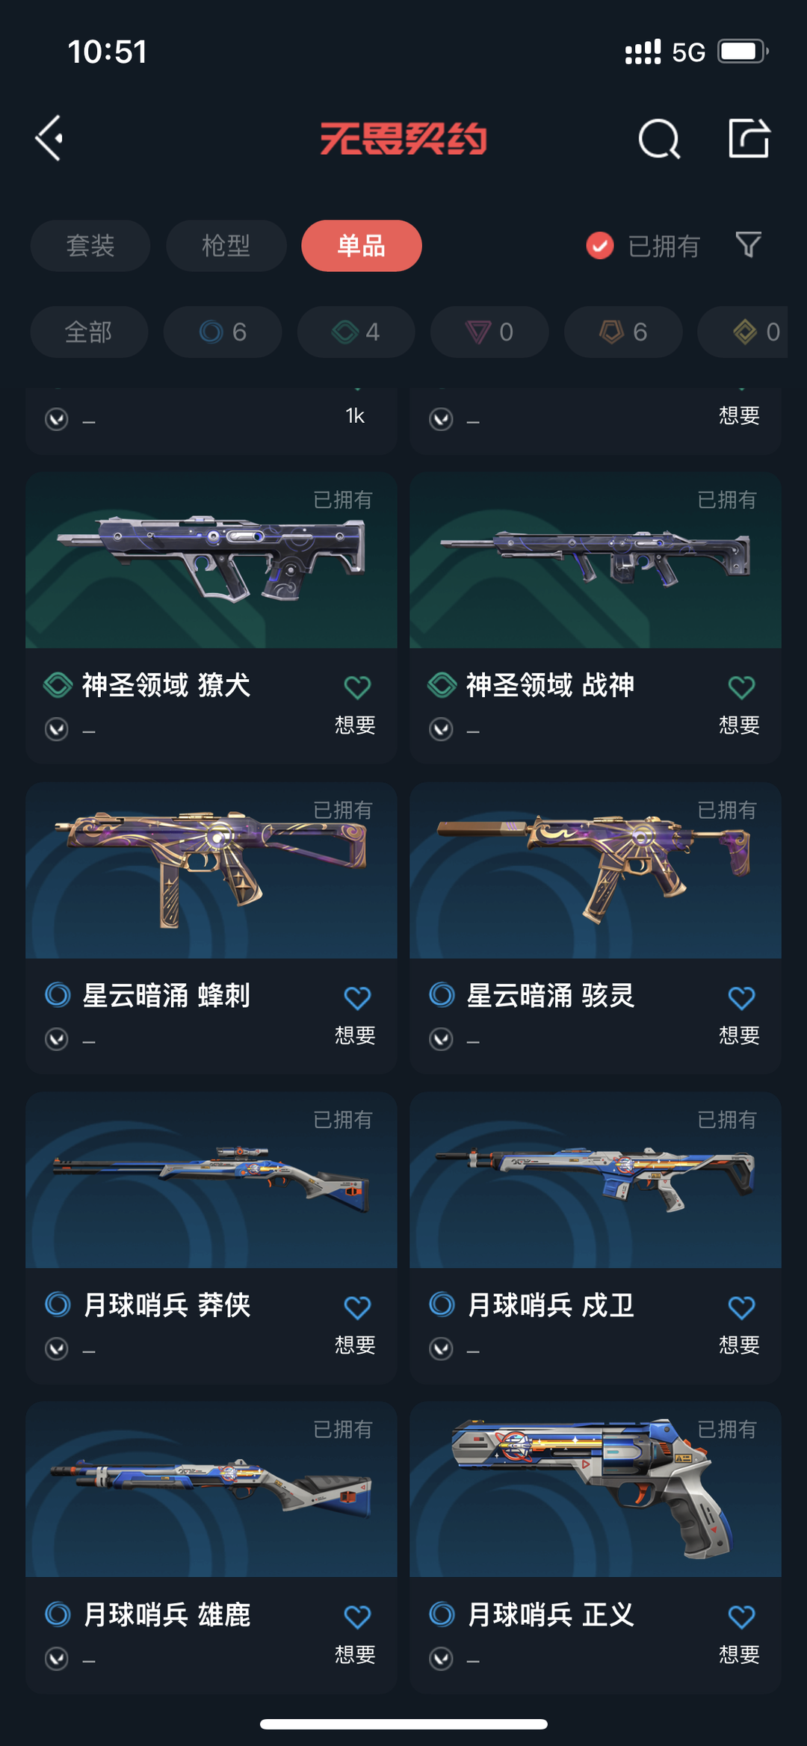Tap heart icon for 星云暗涌 骇灵
807x1746 pixels.
[741, 997]
